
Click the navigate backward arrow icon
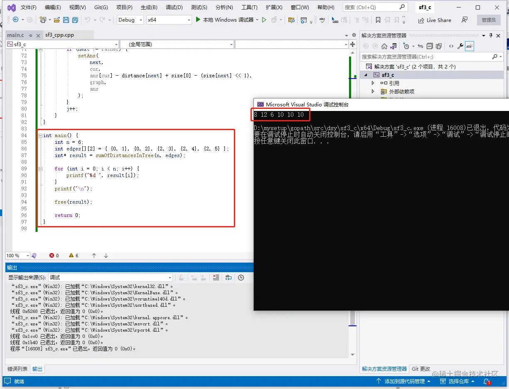click(x=15, y=20)
